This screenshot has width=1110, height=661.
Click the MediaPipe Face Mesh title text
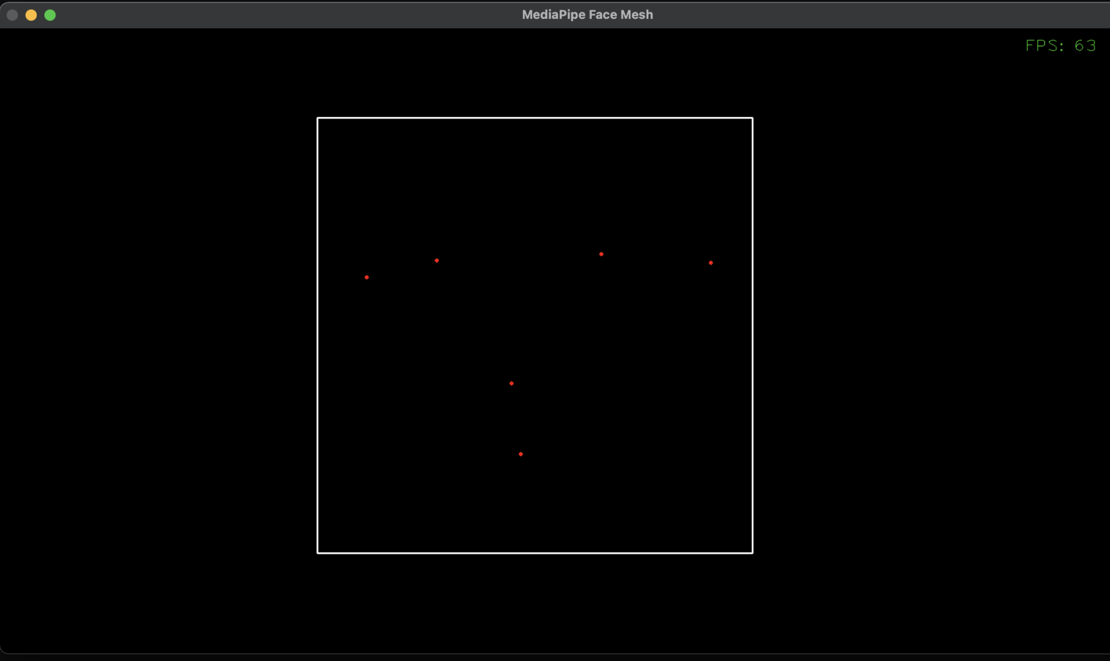587,15
